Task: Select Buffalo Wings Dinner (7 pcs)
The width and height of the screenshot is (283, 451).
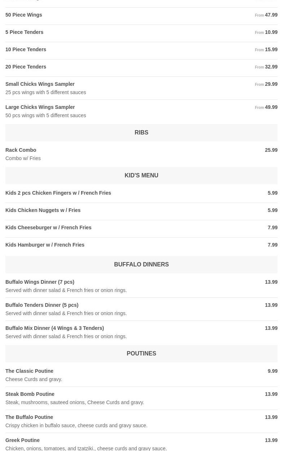Action: (40, 282)
